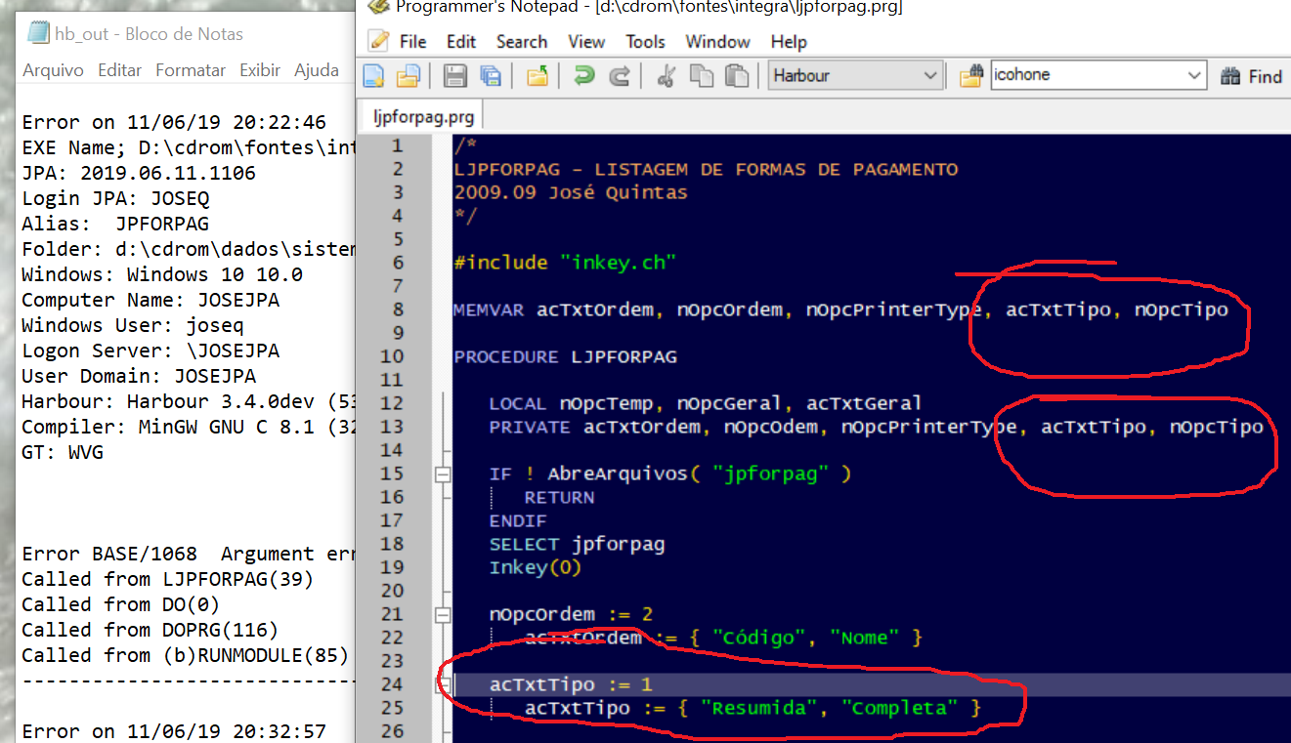The image size is (1291, 743).
Task: Select the ljpforpag.prg document tab
Action: click(423, 117)
